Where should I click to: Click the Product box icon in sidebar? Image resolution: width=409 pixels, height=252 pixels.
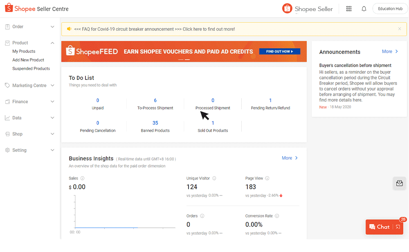7,43
